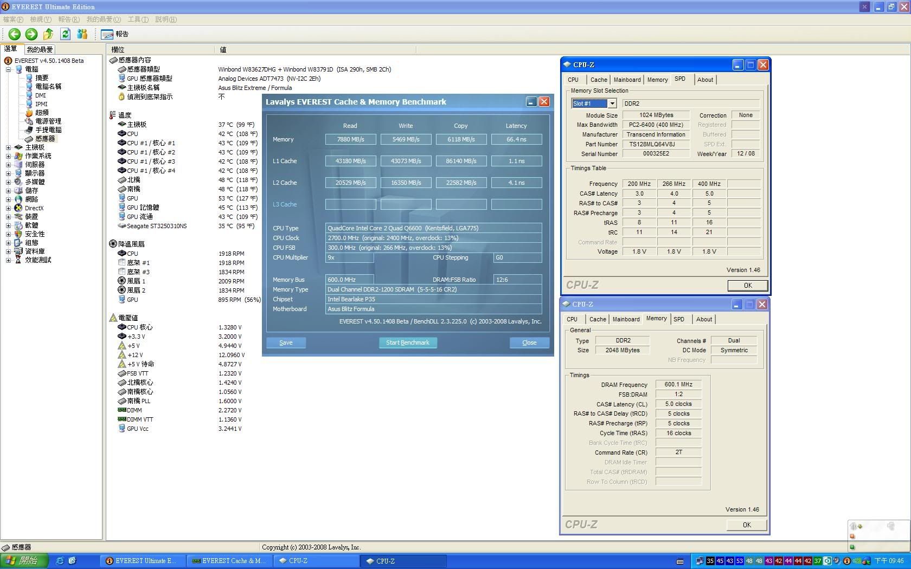The height and width of the screenshot is (569, 911).
Task: Open SPD tab in the CPU-Z Memory window
Action: (x=679, y=319)
